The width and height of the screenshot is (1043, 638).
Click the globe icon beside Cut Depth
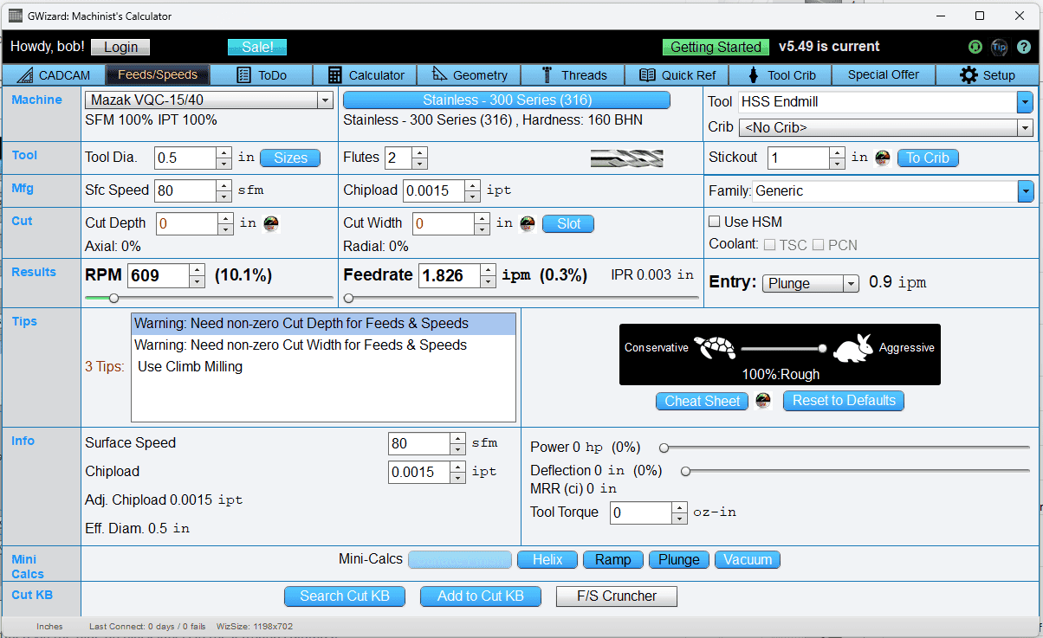[269, 223]
